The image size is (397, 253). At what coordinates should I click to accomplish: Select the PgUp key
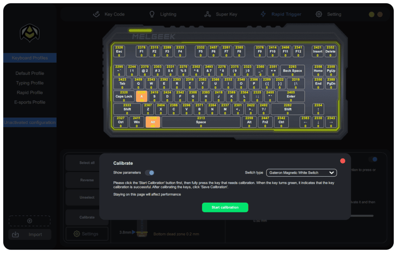(x=331, y=71)
